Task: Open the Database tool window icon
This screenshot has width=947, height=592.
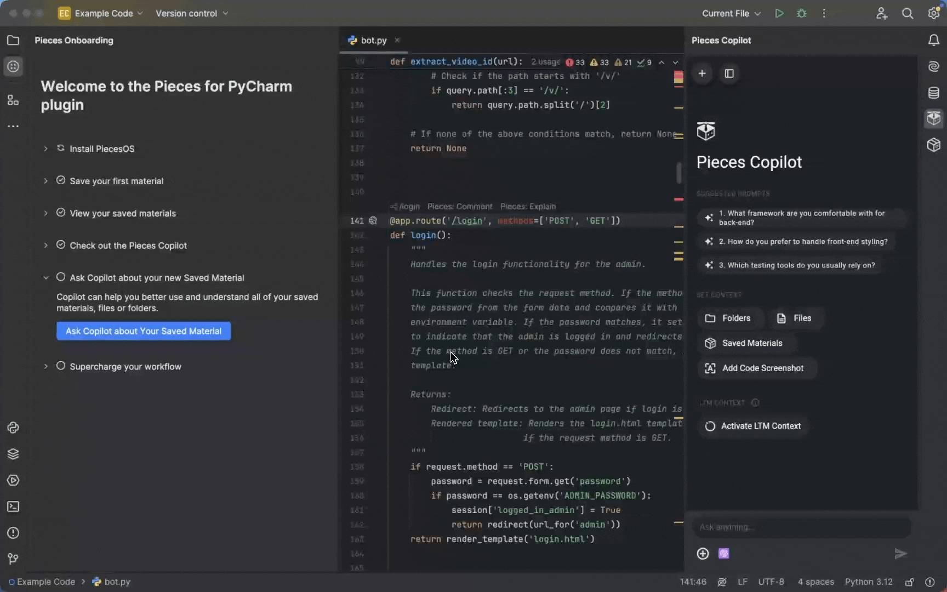Action: pos(934,93)
